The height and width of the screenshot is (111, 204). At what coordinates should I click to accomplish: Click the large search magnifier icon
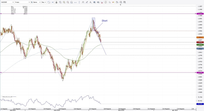pyautogui.click(x=121, y=2)
